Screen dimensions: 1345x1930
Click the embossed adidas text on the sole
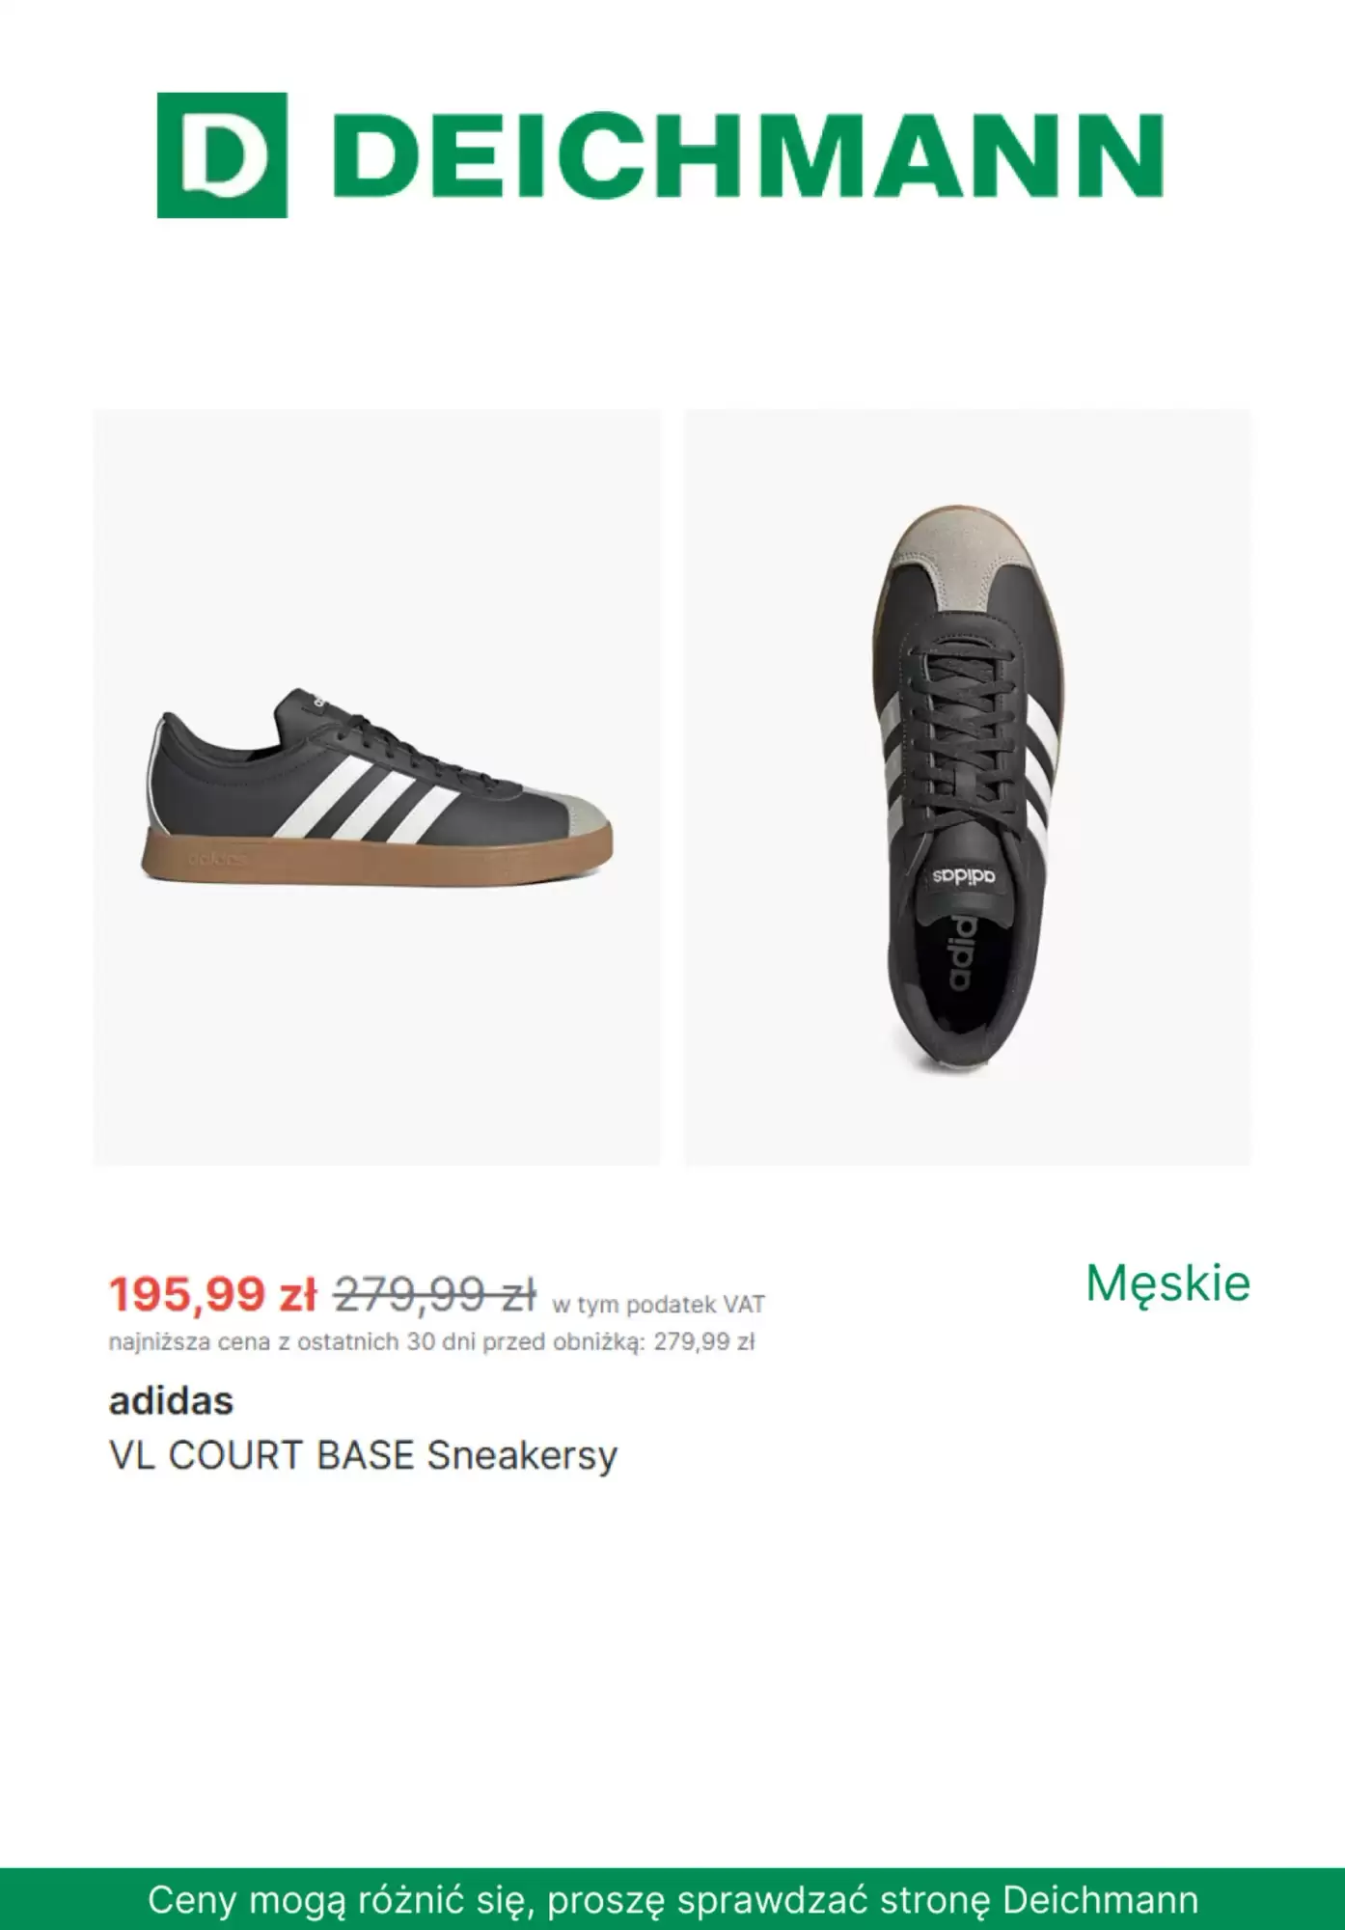pyautogui.click(x=217, y=859)
